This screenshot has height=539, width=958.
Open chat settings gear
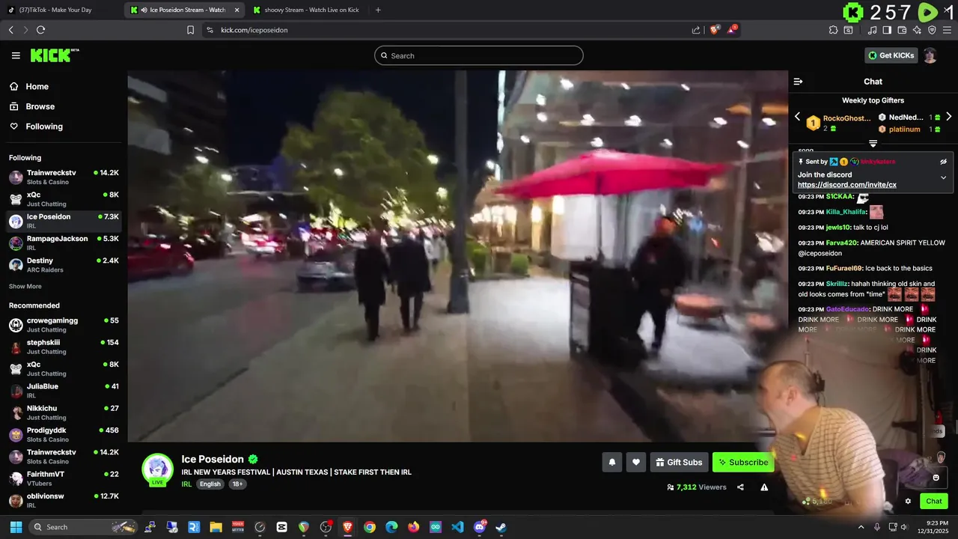(908, 502)
